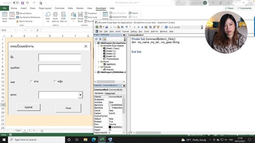Click the Reset stop icon in VBA toolbar

click(x=142, y=27)
